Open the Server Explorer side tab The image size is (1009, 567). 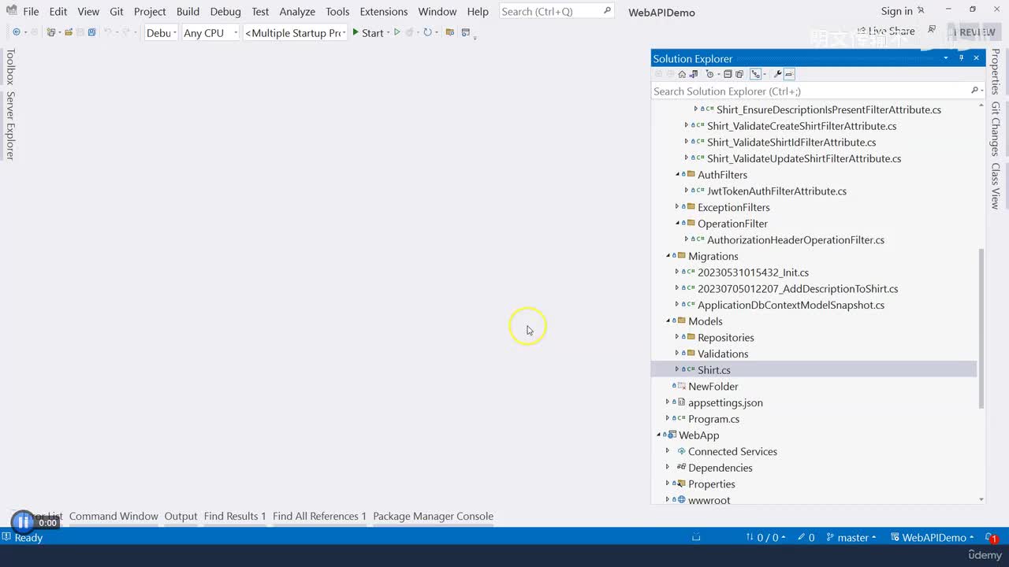pyautogui.click(x=10, y=126)
